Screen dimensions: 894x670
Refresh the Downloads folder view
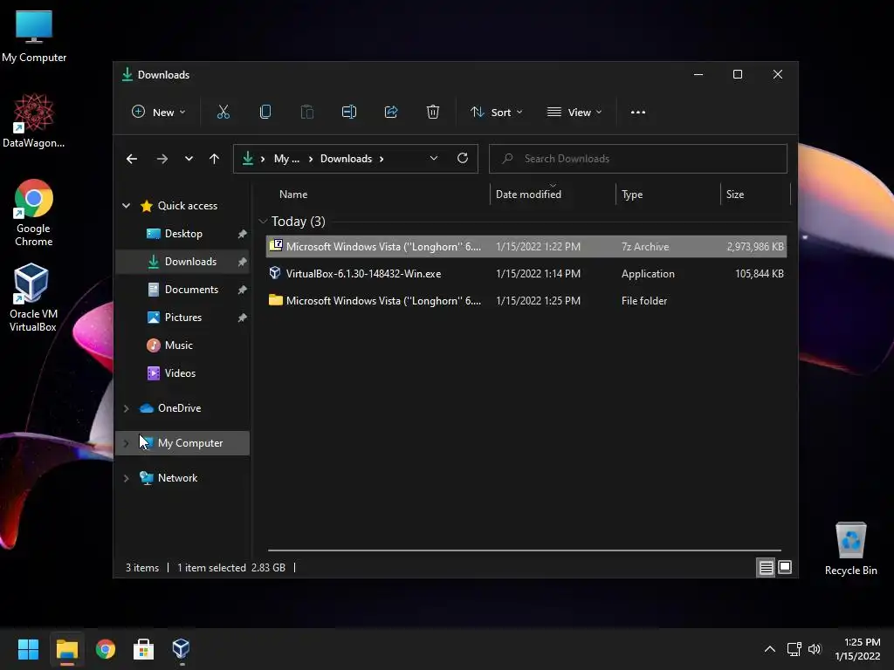pyautogui.click(x=463, y=159)
